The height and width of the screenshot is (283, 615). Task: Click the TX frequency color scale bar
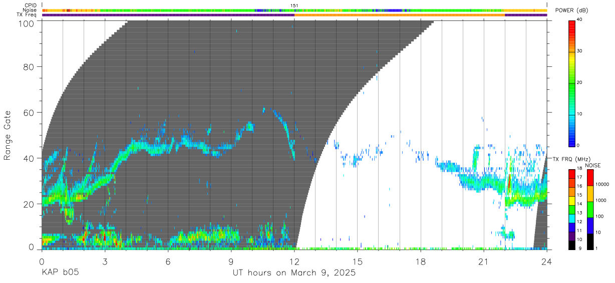pyautogui.click(x=572, y=209)
